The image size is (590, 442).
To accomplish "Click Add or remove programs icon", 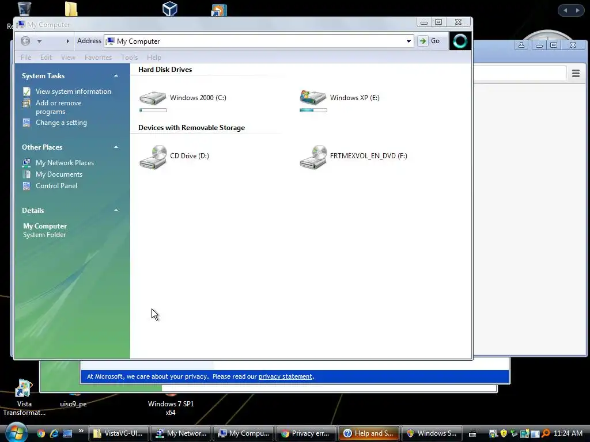I will (x=27, y=103).
